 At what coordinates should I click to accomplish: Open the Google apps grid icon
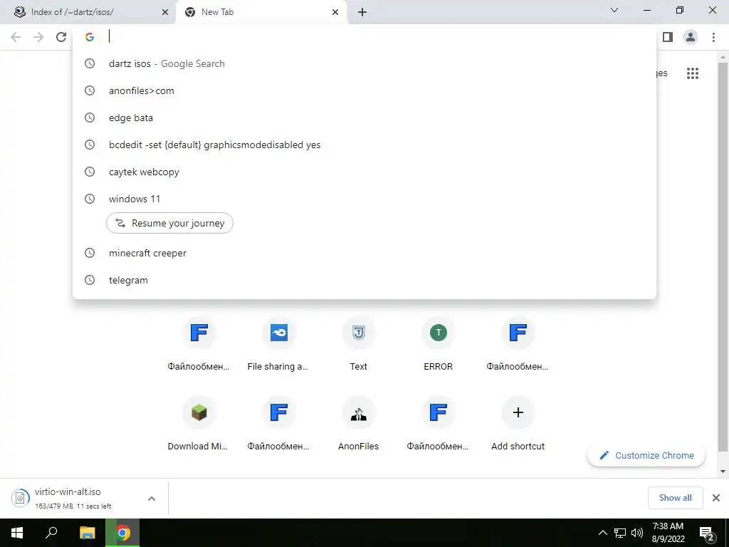tap(693, 73)
